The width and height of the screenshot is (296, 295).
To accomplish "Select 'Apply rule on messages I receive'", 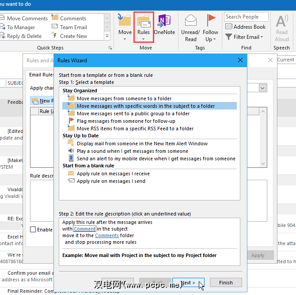I will point(113,174).
